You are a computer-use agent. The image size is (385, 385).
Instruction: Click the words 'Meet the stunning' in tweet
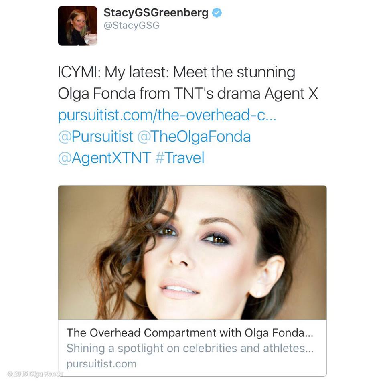pyautogui.click(x=234, y=73)
